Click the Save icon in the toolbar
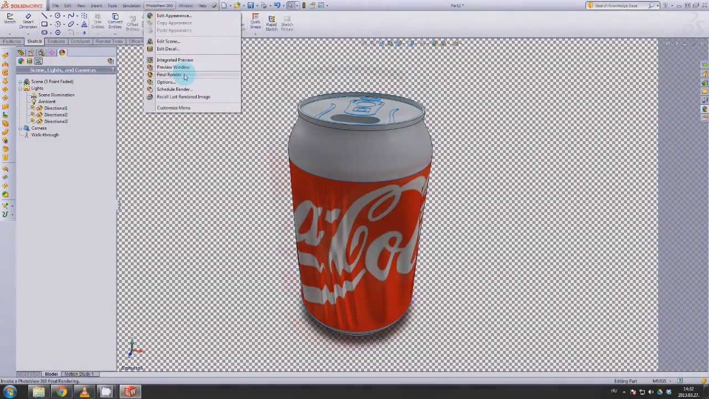This screenshot has width=709, height=399. coord(250,6)
